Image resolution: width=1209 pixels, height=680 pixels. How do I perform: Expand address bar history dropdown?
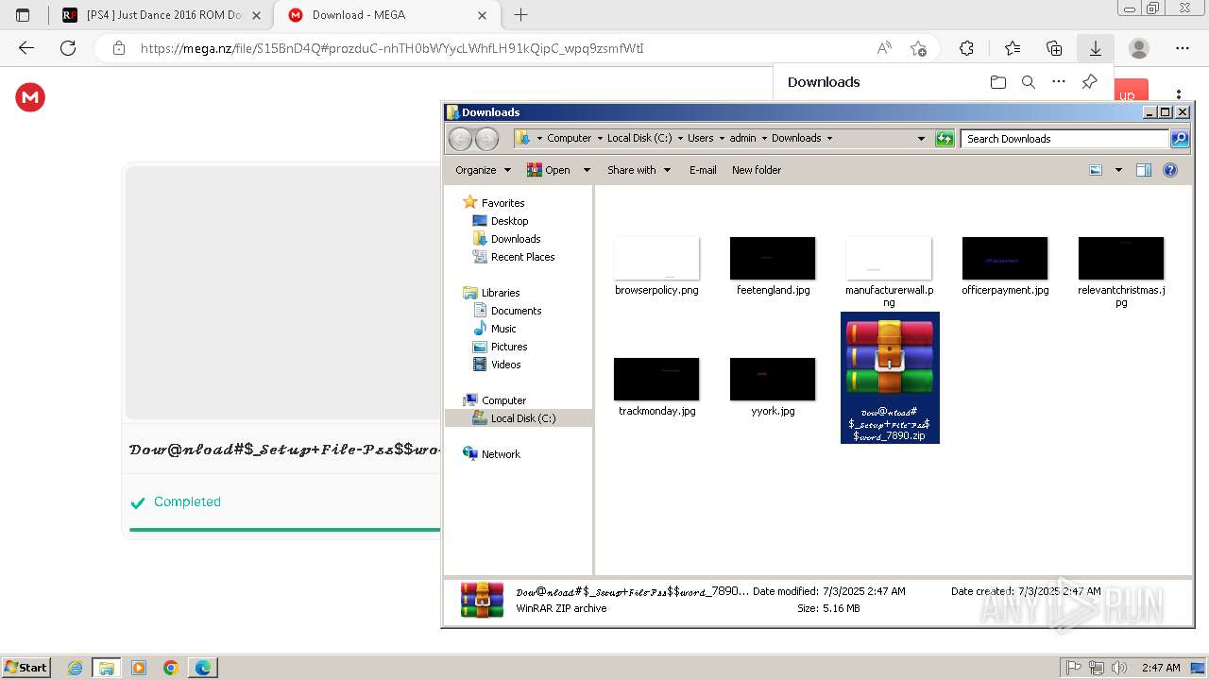pyautogui.click(x=921, y=138)
